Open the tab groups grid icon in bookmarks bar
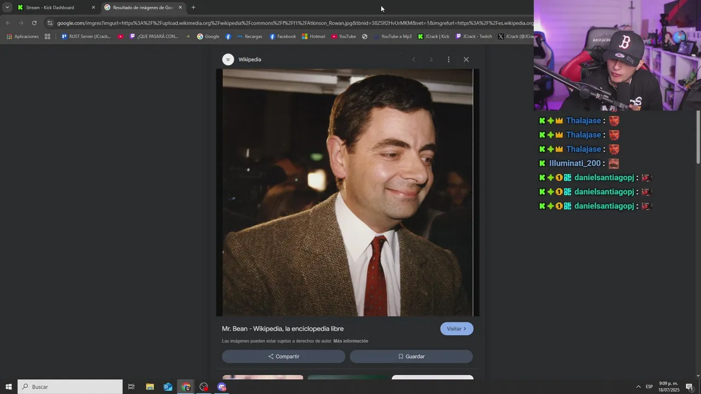701x394 pixels. pyautogui.click(x=48, y=37)
